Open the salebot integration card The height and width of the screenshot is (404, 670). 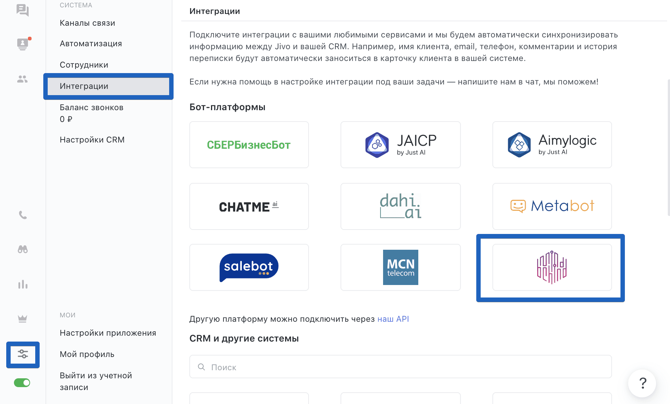coord(249,267)
